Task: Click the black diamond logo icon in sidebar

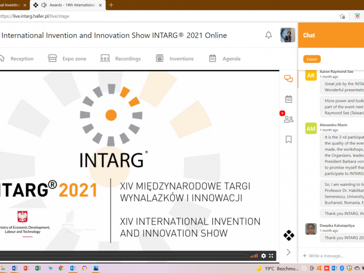Action: [x=289, y=235]
